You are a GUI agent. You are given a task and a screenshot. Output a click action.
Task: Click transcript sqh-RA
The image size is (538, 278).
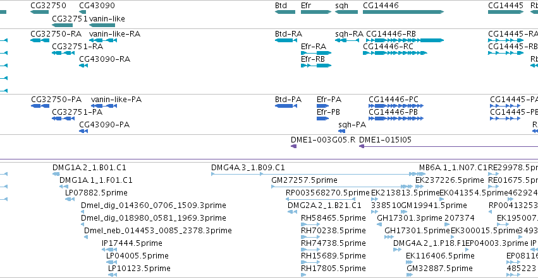tap(347, 40)
